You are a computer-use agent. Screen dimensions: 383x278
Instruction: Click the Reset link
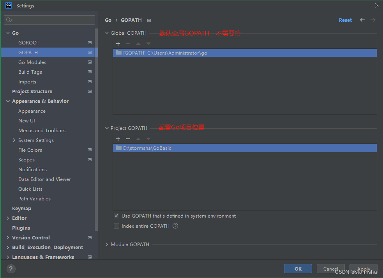pyautogui.click(x=345, y=20)
